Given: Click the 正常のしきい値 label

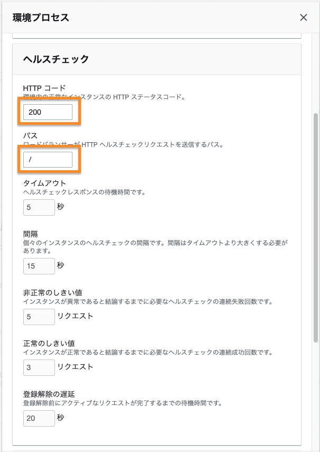Looking at the screenshot, I should pyautogui.click(x=49, y=343).
